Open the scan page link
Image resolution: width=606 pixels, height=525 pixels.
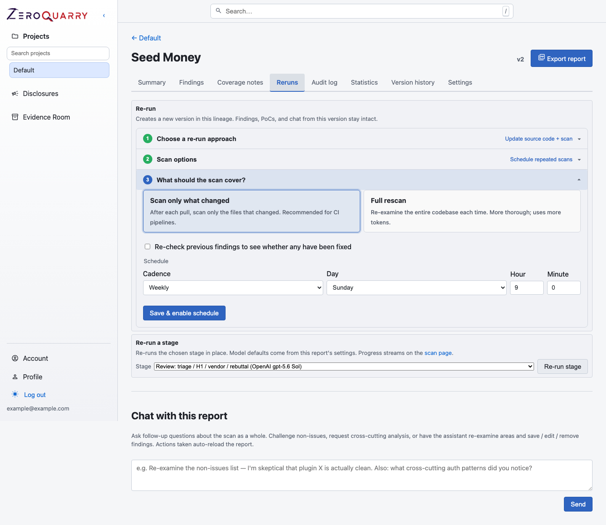point(438,353)
